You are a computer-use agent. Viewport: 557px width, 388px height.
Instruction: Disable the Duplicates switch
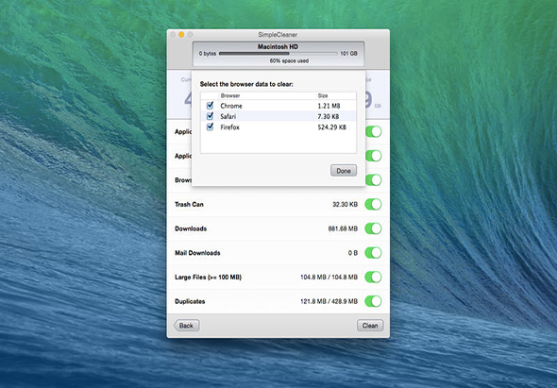373,301
